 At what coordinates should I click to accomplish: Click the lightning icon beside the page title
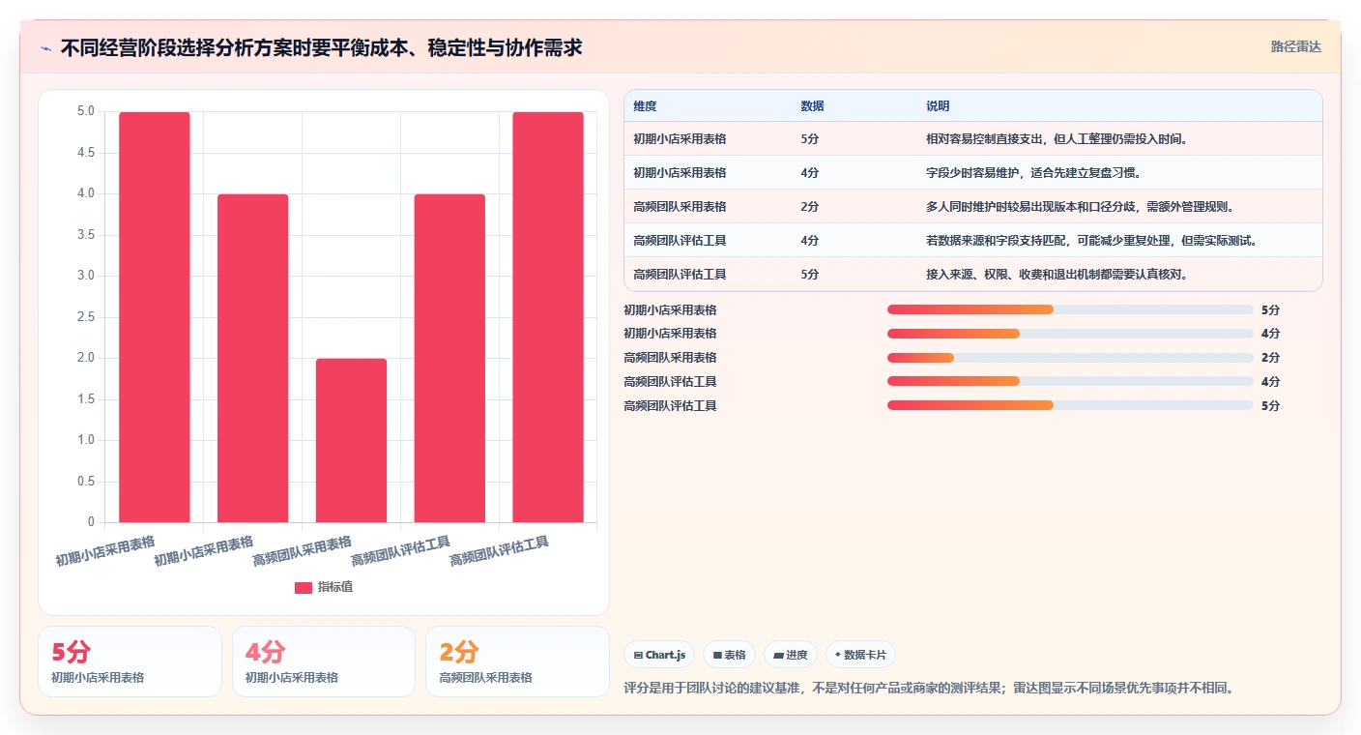tap(45, 47)
